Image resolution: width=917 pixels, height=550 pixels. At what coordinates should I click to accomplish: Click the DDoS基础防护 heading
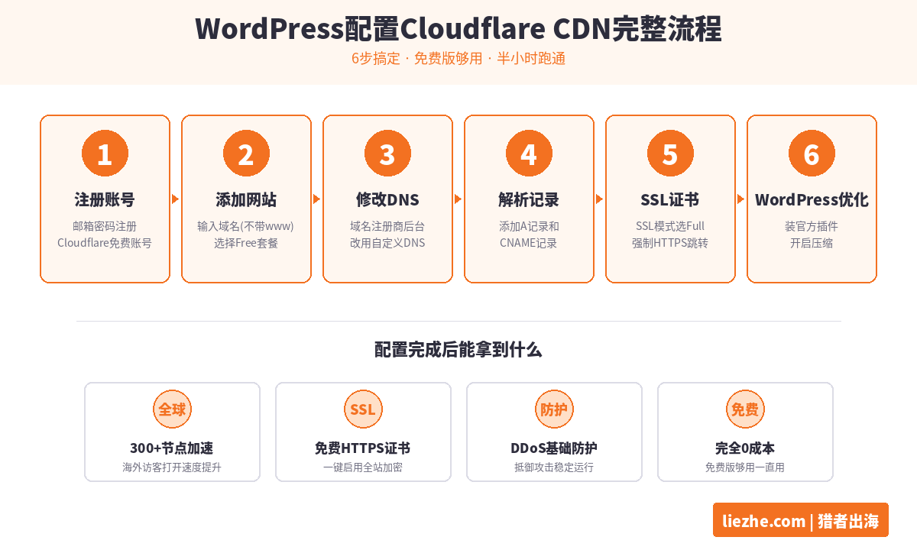pos(554,448)
